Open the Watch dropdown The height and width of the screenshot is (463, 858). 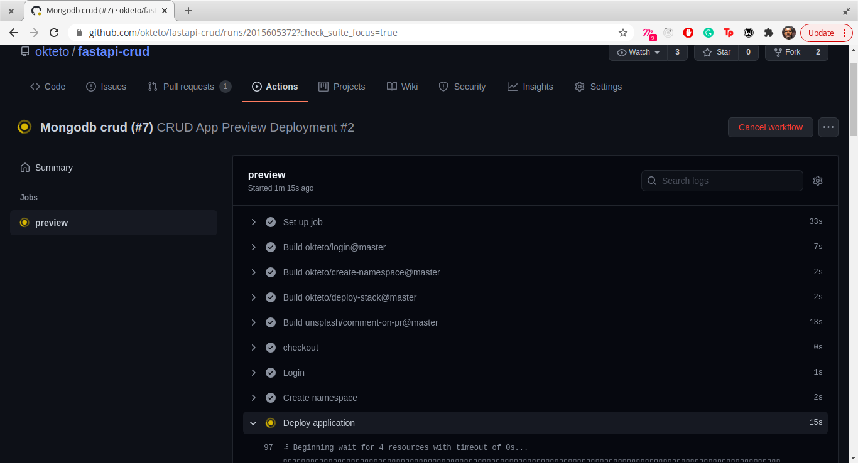638,52
